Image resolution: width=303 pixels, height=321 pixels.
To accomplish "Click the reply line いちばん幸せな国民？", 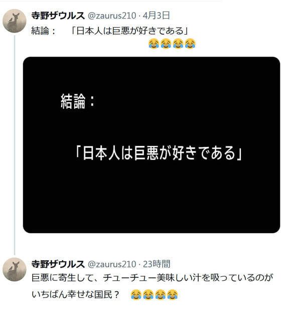I will click(x=76, y=295).
